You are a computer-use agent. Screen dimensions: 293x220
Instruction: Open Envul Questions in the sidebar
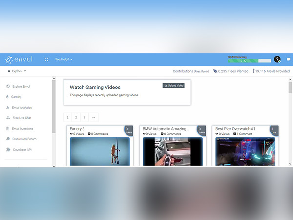coord(23,128)
